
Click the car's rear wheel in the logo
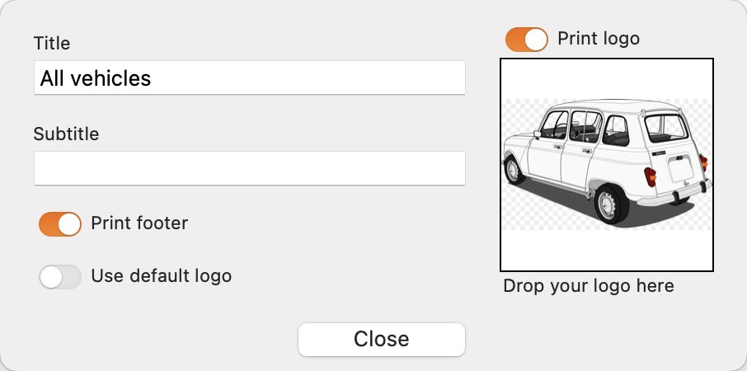click(x=610, y=204)
